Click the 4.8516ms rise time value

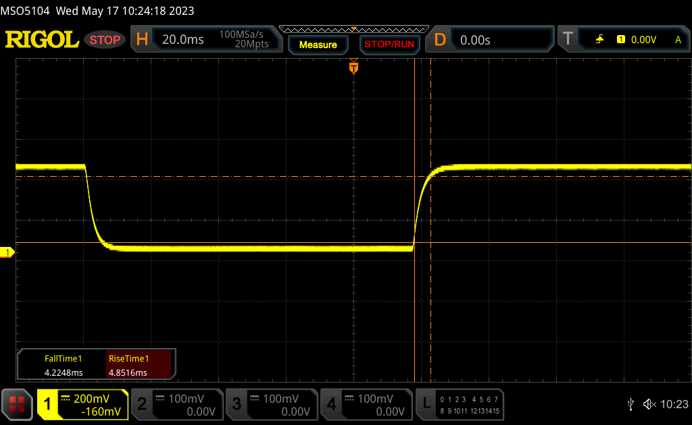128,372
